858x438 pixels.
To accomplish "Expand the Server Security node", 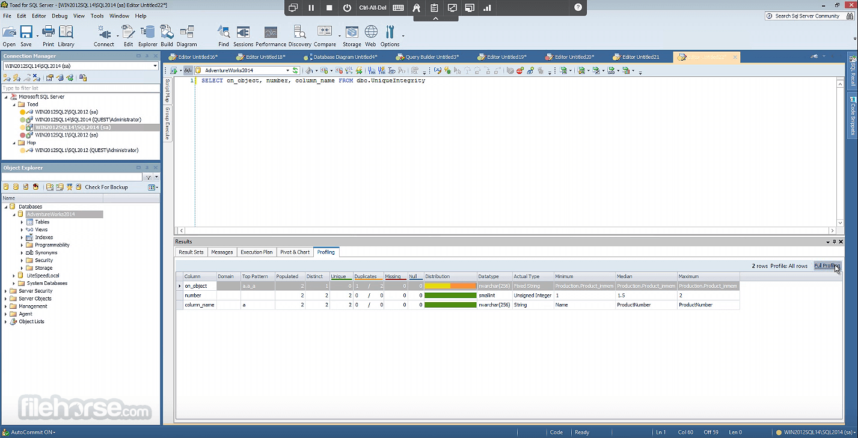I will [x=6, y=291].
